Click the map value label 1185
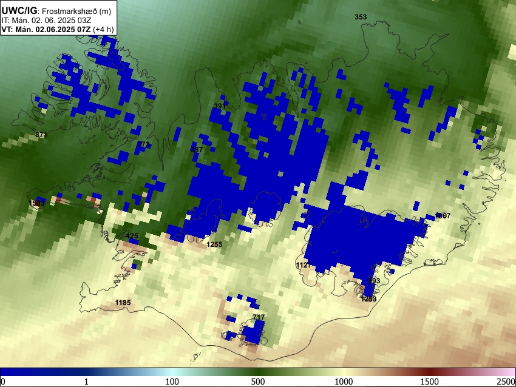The width and height of the screenshot is (516, 387). tap(123, 303)
